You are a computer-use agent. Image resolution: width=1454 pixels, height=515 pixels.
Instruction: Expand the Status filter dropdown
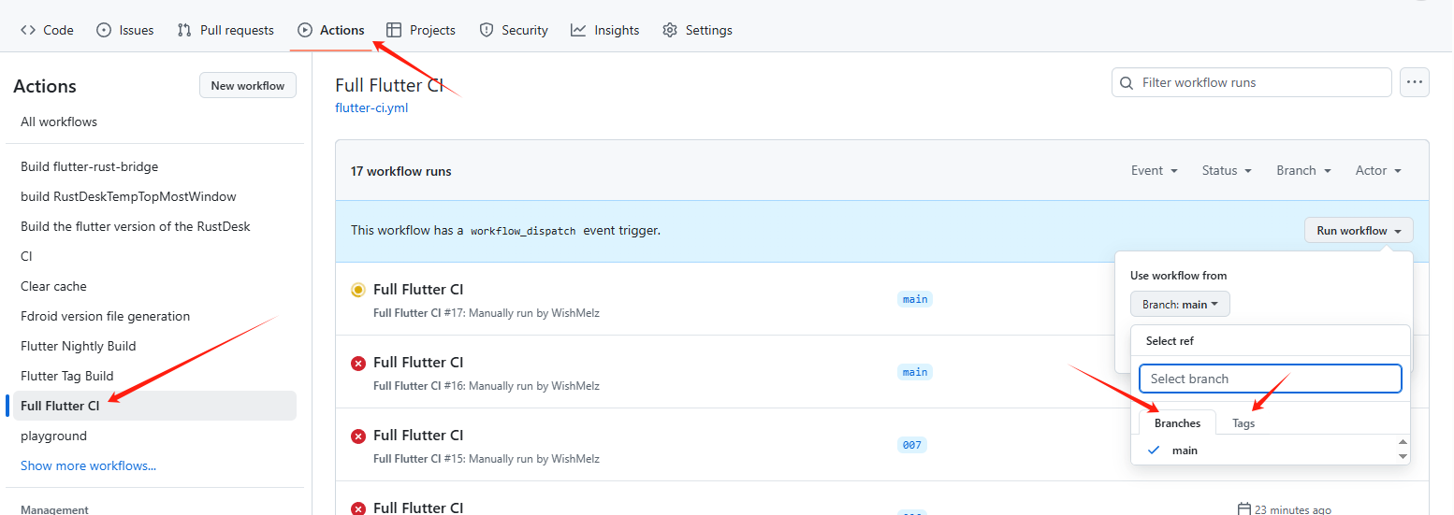[1227, 170]
